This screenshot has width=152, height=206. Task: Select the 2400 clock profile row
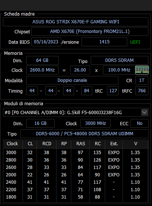click(x=76, y=182)
